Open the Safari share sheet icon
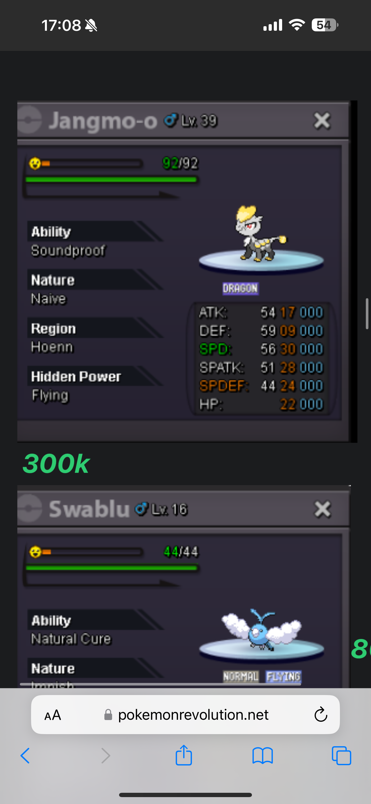 (183, 755)
